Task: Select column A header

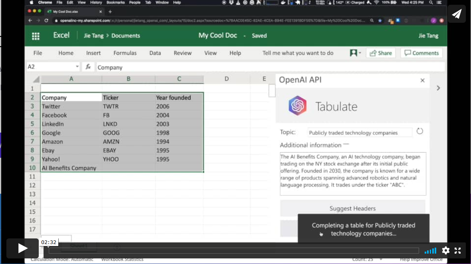Action: (x=71, y=79)
